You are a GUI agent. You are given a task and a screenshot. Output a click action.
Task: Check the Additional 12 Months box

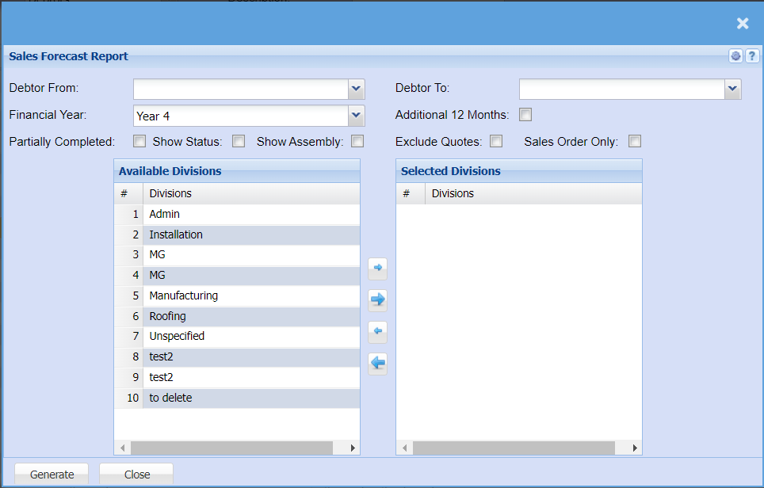525,115
